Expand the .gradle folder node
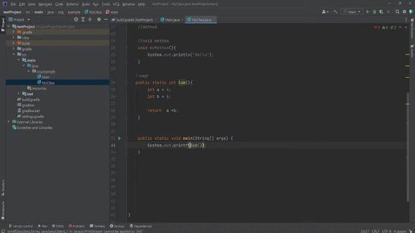This screenshot has height=233, width=415. click(14, 32)
